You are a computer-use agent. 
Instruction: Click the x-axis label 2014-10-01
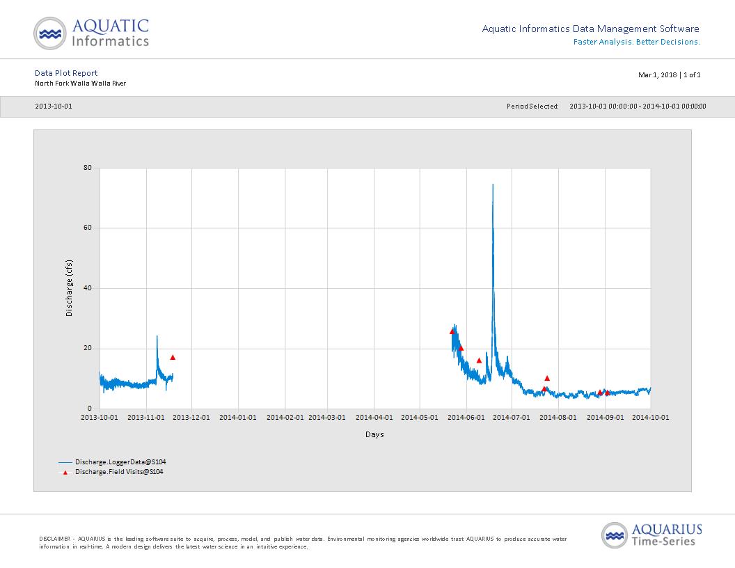[x=651, y=417]
